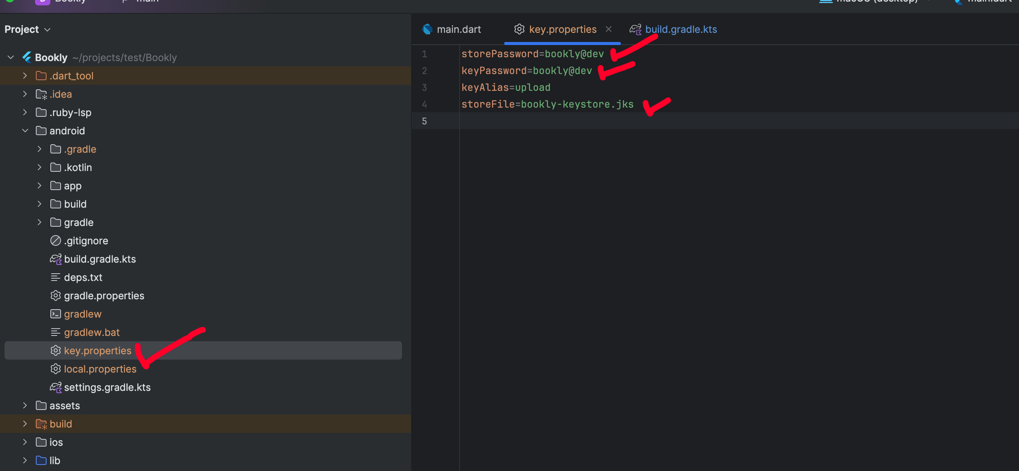Click line number 5 in the gutter
This screenshot has height=471, width=1019.
pos(424,121)
